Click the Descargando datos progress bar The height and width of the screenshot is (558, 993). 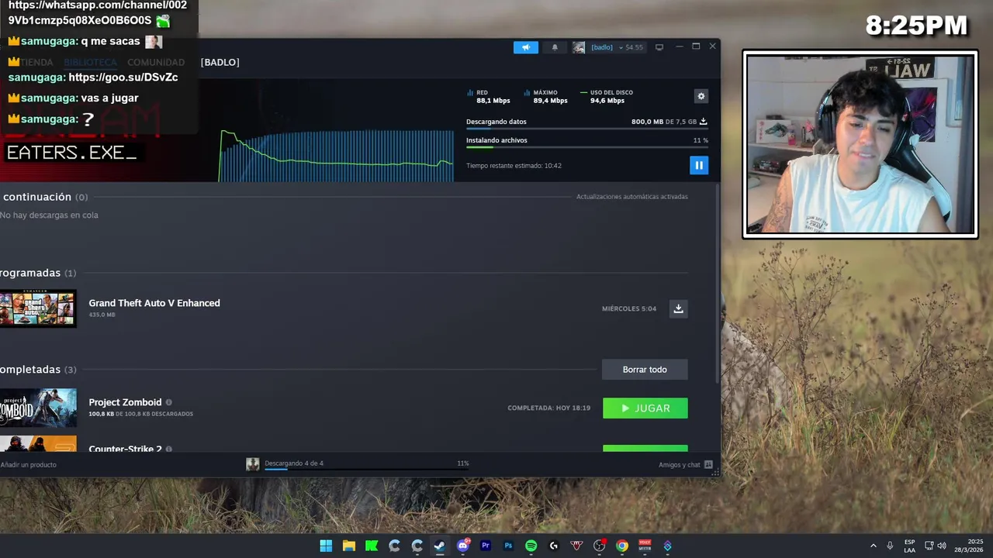586,129
